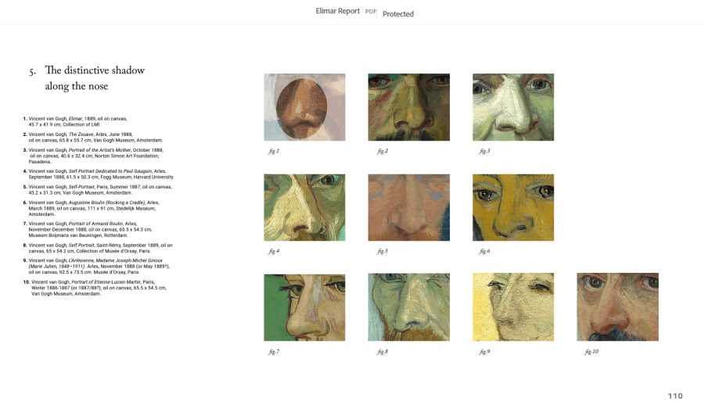Click the fig.4 caption
The width and height of the screenshot is (704, 412).
pos(274,251)
